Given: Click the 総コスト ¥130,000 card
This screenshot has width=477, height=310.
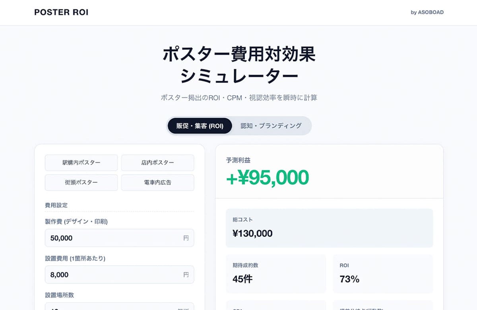Looking at the screenshot, I should click(x=329, y=228).
